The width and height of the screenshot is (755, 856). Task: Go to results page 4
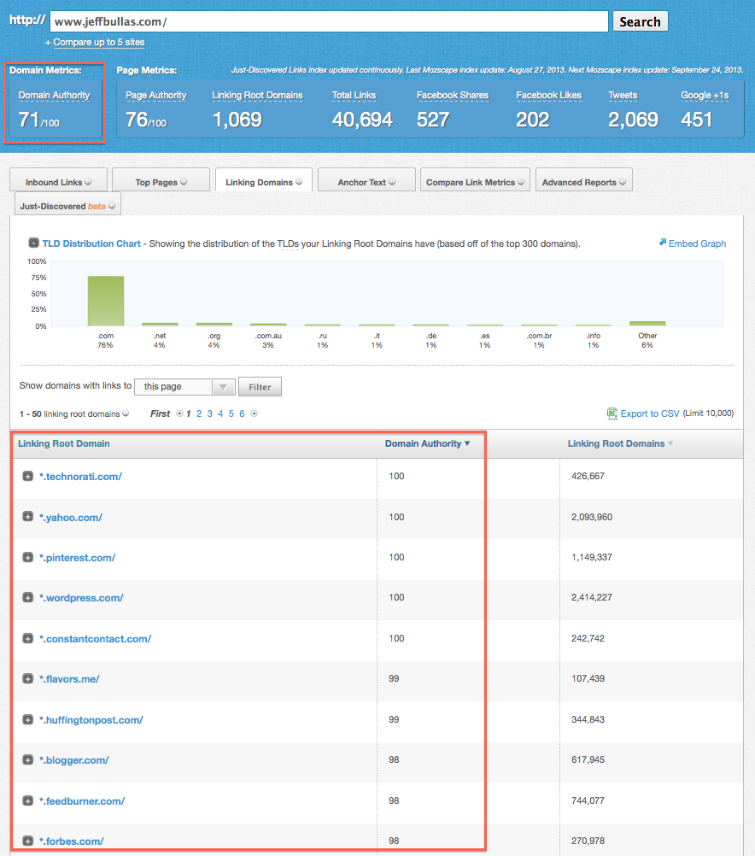click(x=220, y=413)
